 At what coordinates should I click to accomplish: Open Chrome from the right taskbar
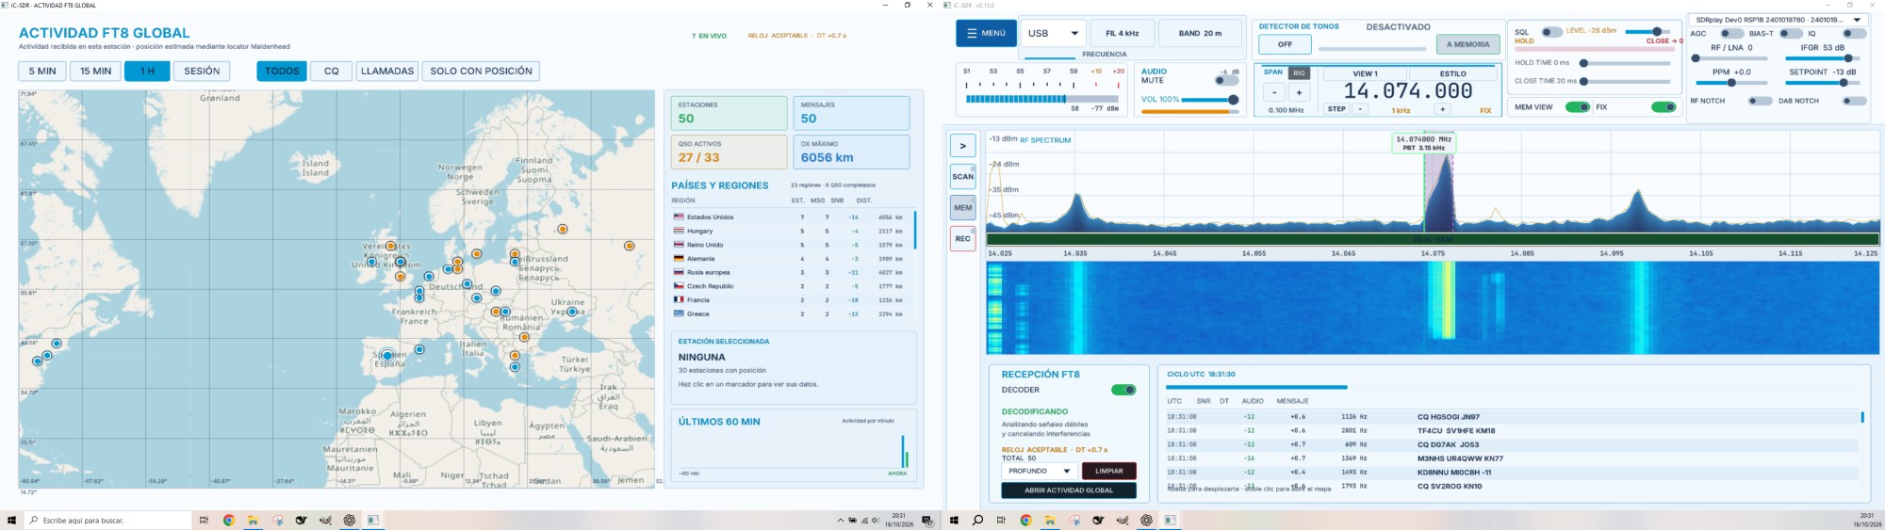(x=1025, y=520)
